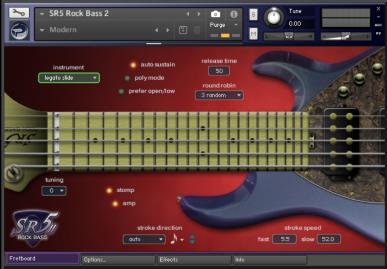Toggle auto sustain
Viewport: 387px width, 269px height.
pyautogui.click(x=133, y=65)
